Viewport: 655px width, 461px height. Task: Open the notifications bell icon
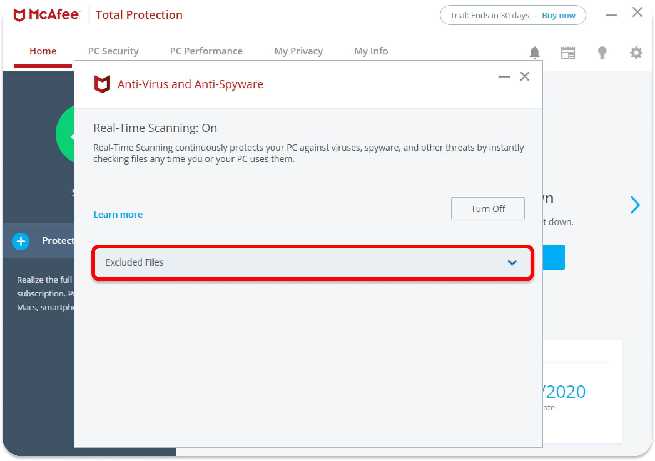534,53
